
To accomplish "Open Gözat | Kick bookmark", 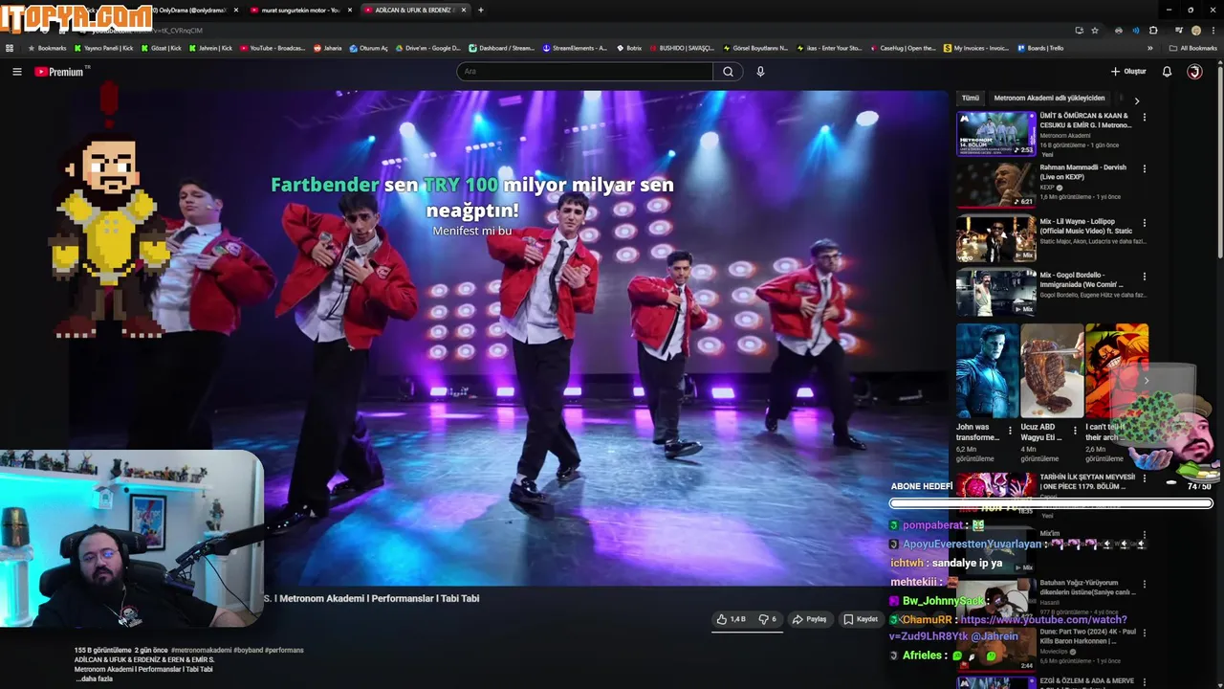I will (162, 48).
